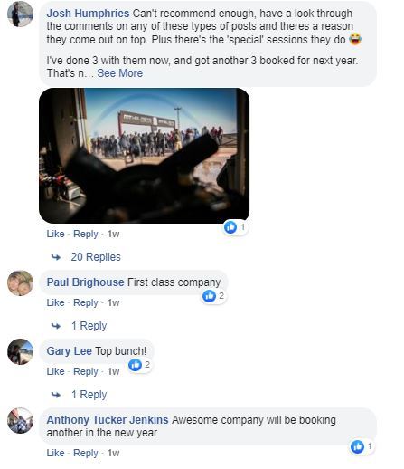The width and height of the screenshot is (404, 469).
Task: Open the attached crowd photo
Action: (144, 156)
